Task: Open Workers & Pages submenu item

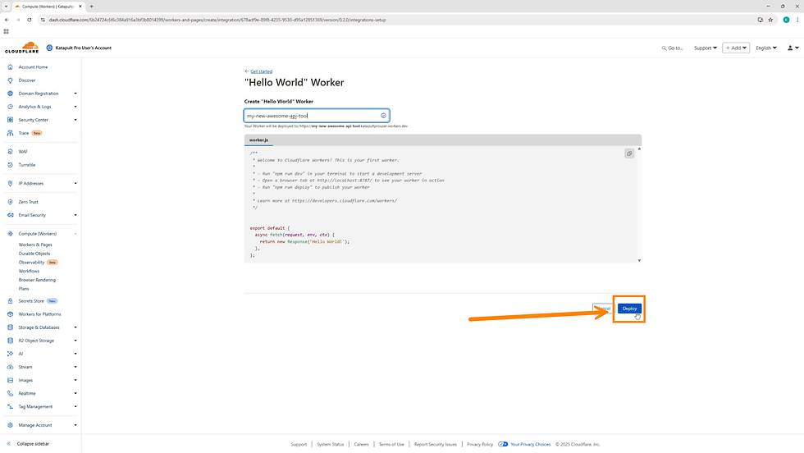Action: 35,245
